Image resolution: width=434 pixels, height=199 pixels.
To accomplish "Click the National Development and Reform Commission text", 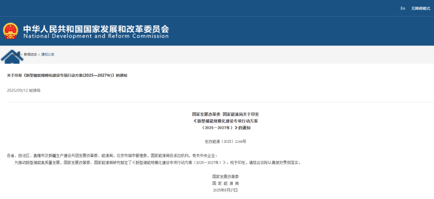I will (x=96, y=36).
